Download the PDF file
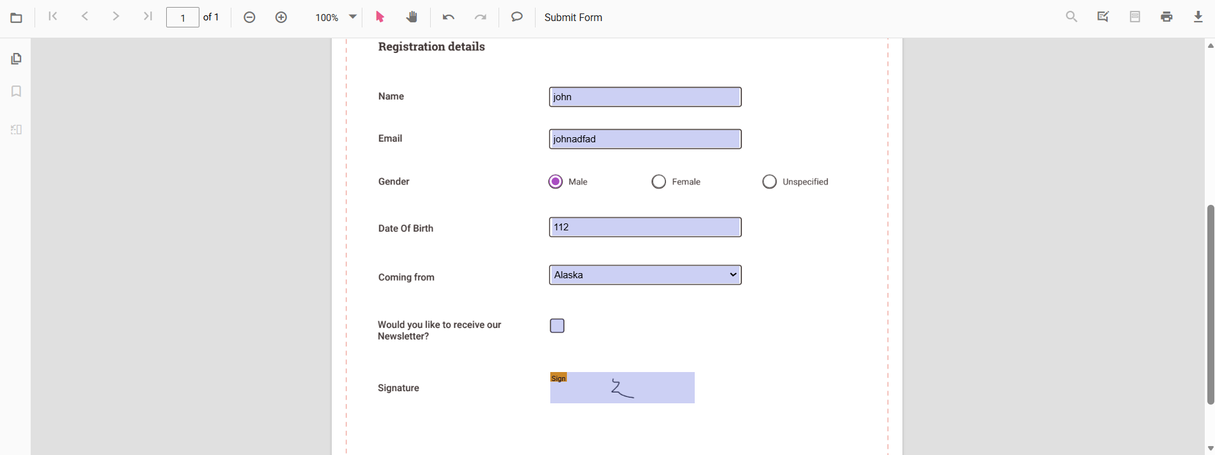 [1198, 17]
